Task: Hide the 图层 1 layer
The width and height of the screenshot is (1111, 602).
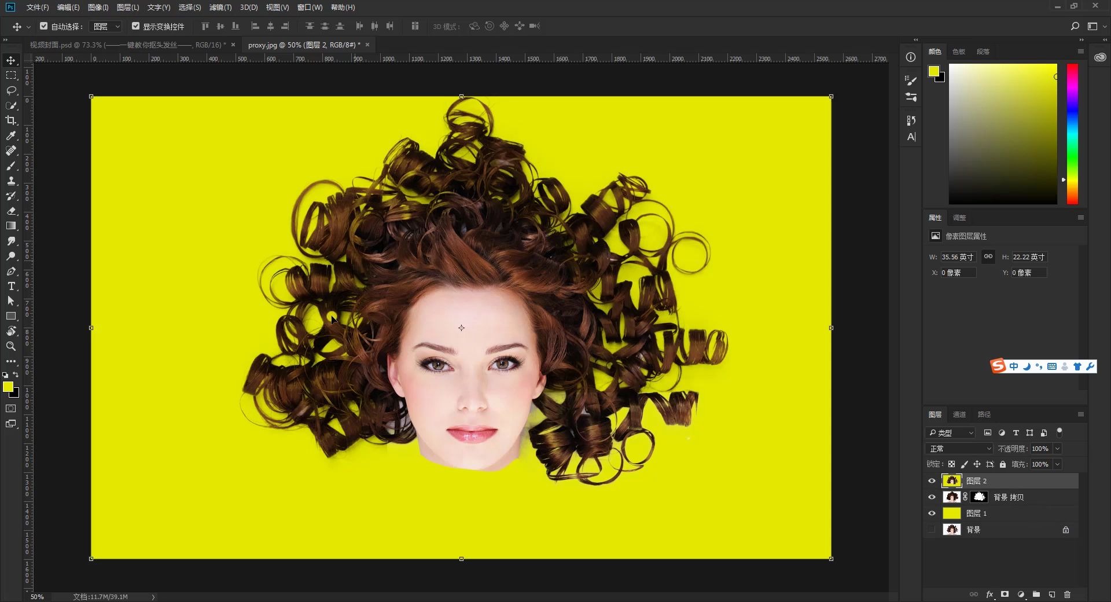Action: click(x=932, y=513)
